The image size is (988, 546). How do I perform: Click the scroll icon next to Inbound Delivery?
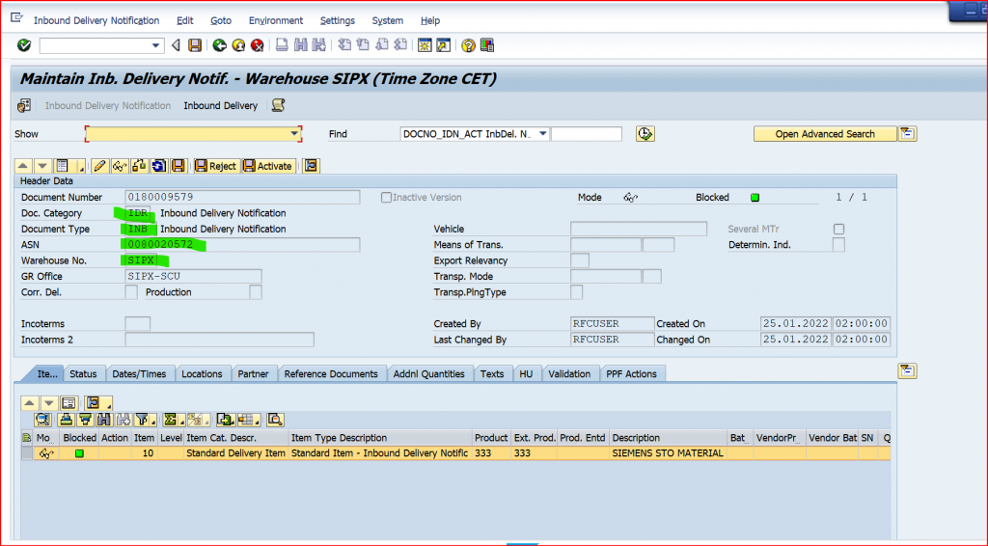click(278, 105)
